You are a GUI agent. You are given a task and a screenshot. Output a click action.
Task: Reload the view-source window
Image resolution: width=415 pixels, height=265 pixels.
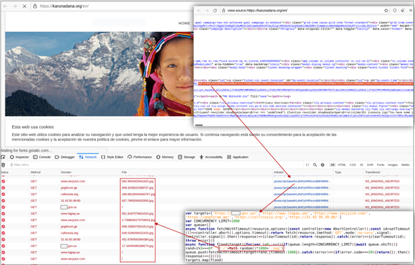(215, 11)
